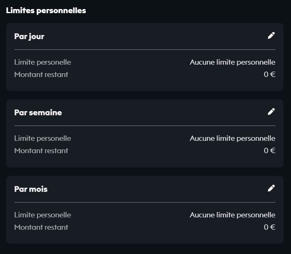Viewport: 291px width, 254px height.
Task: Click the divider line below Par mois title
Action: 145,202
